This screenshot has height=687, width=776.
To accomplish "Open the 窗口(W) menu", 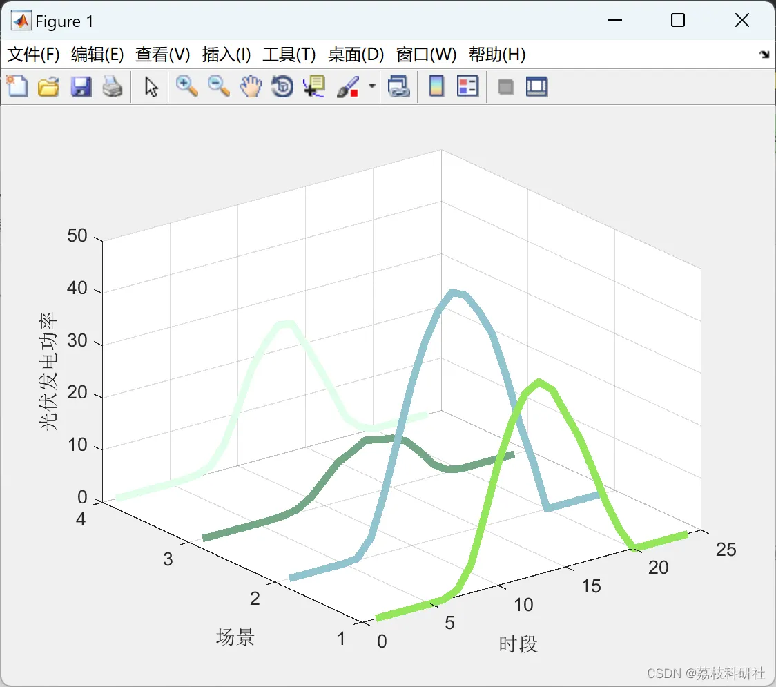I will click(x=426, y=55).
